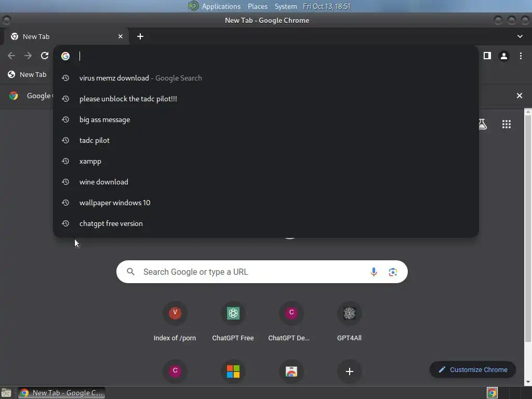Expand the tab search chevron

pyautogui.click(x=520, y=36)
